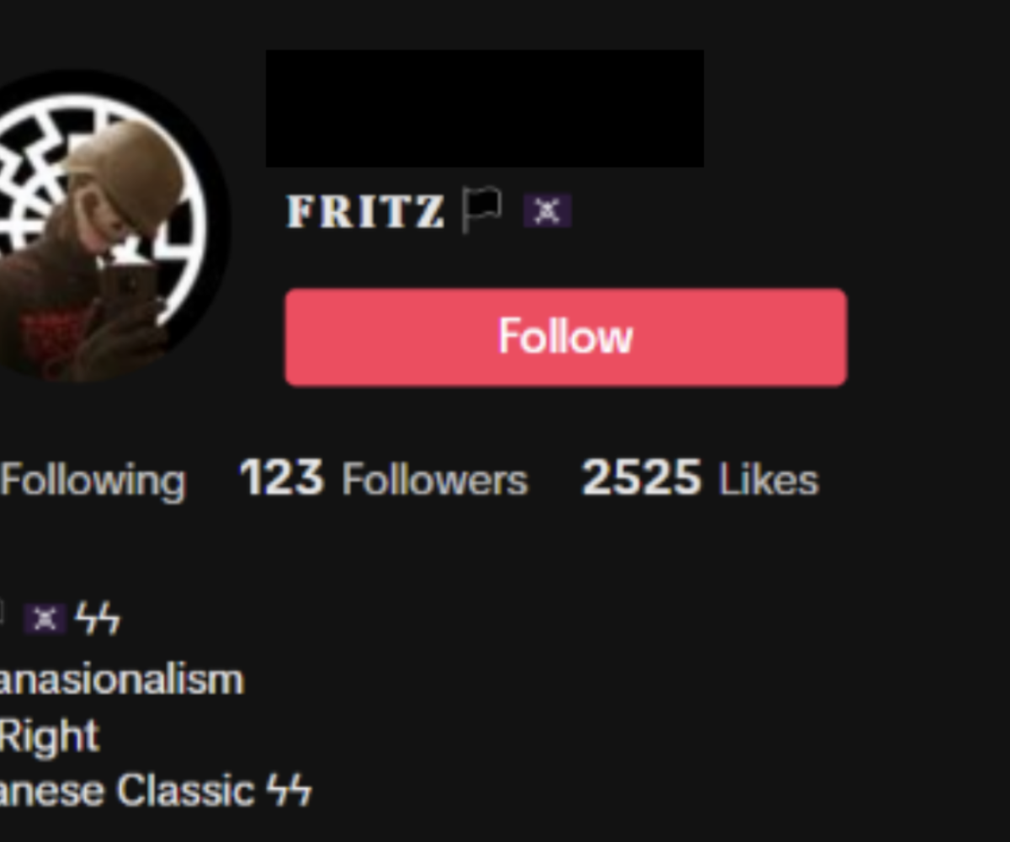
Task: Click the 123 followers count
Action: (281, 477)
